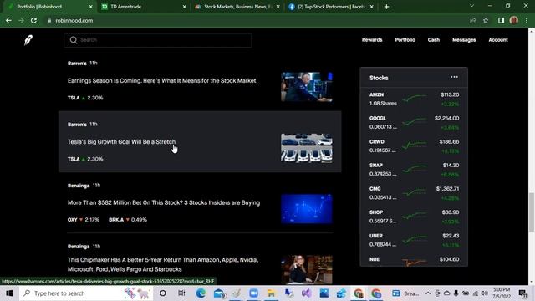535x301 pixels.
Task: Open article Earnings Season Is Coming
Action: tap(162, 81)
